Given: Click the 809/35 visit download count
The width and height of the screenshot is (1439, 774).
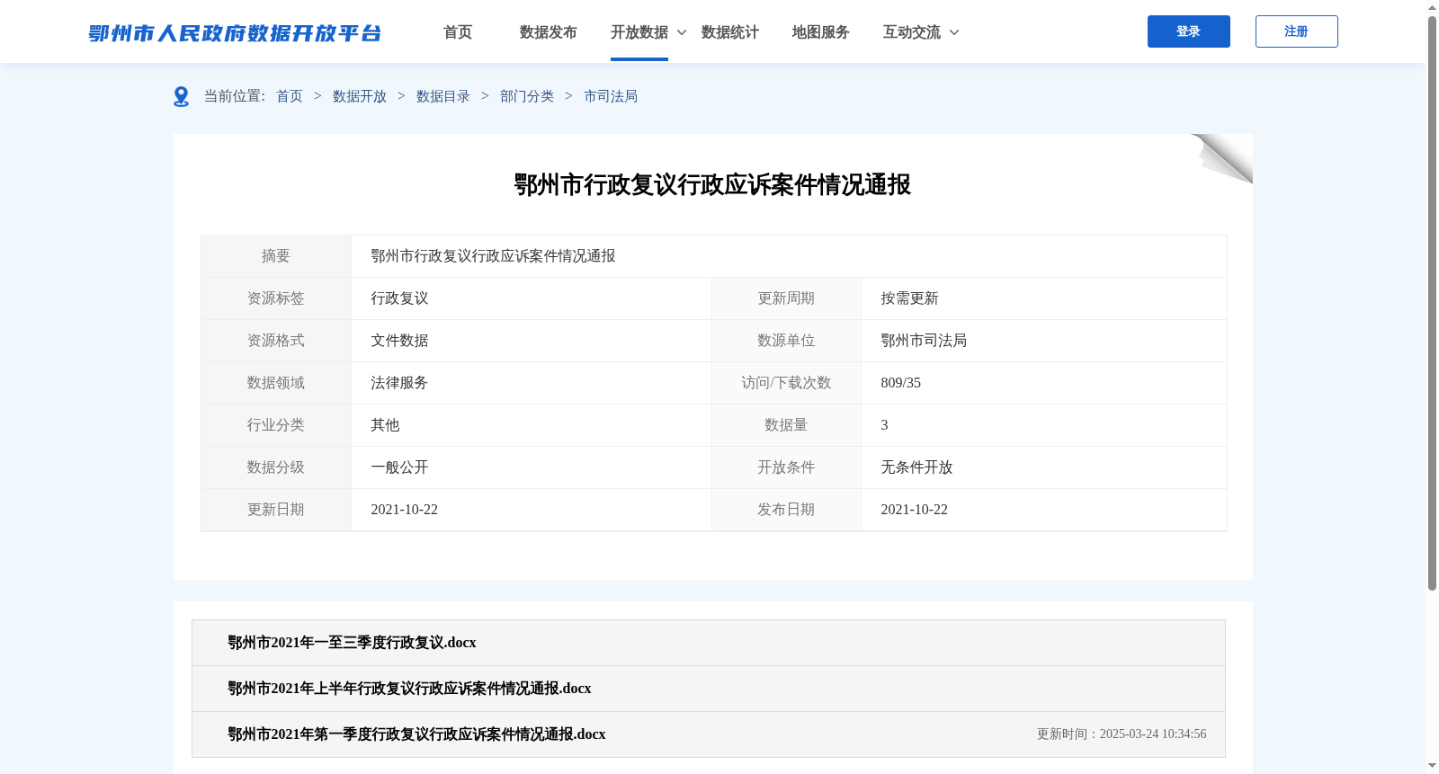Looking at the screenshot, I should pyautogui.click(x=900, y=383).
